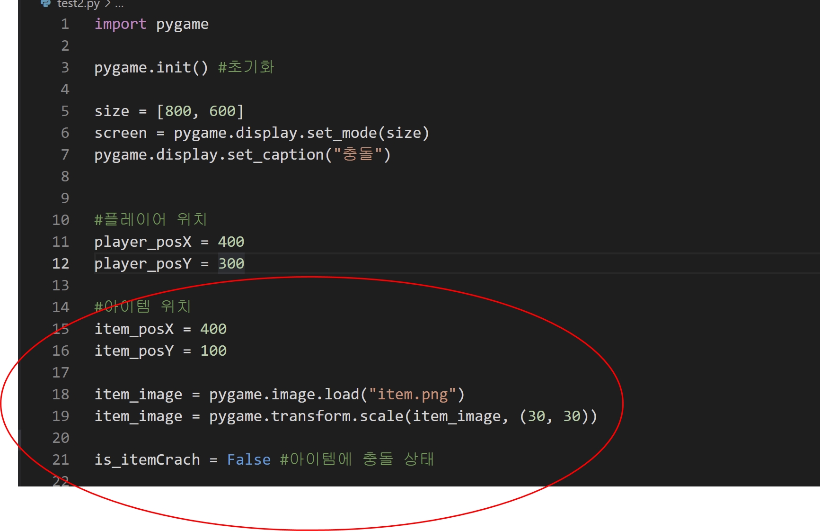Click the '#플레이어 위치' comment on line 10

(150, 220)
